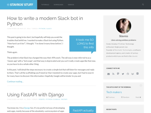Open the Tech makers webring link
Viewport: 151px width, 113px height.
(114, 92)
